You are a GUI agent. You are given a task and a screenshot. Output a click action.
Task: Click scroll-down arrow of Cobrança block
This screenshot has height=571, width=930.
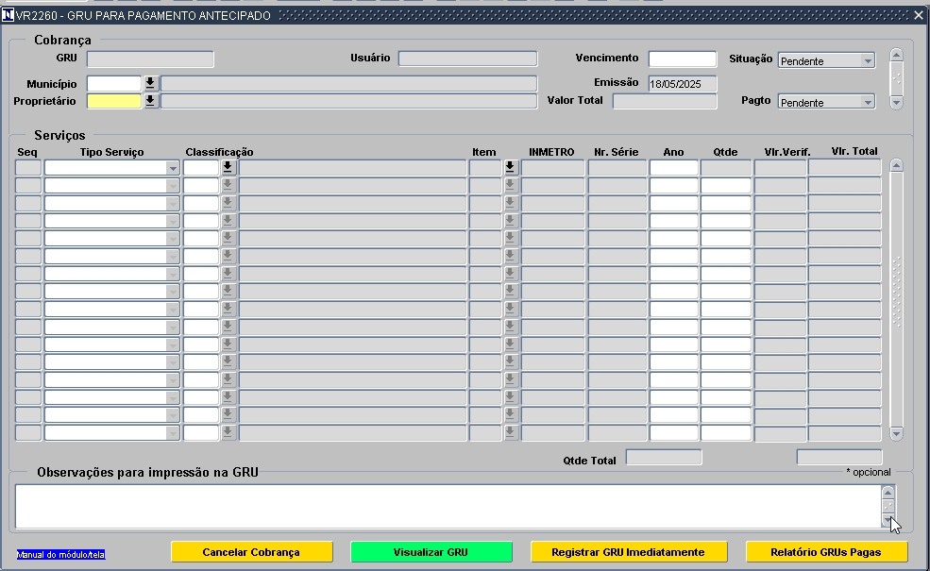896,102
